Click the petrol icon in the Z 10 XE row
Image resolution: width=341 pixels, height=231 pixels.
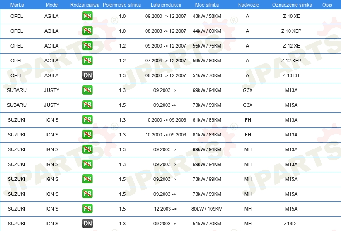pos(87,16)
